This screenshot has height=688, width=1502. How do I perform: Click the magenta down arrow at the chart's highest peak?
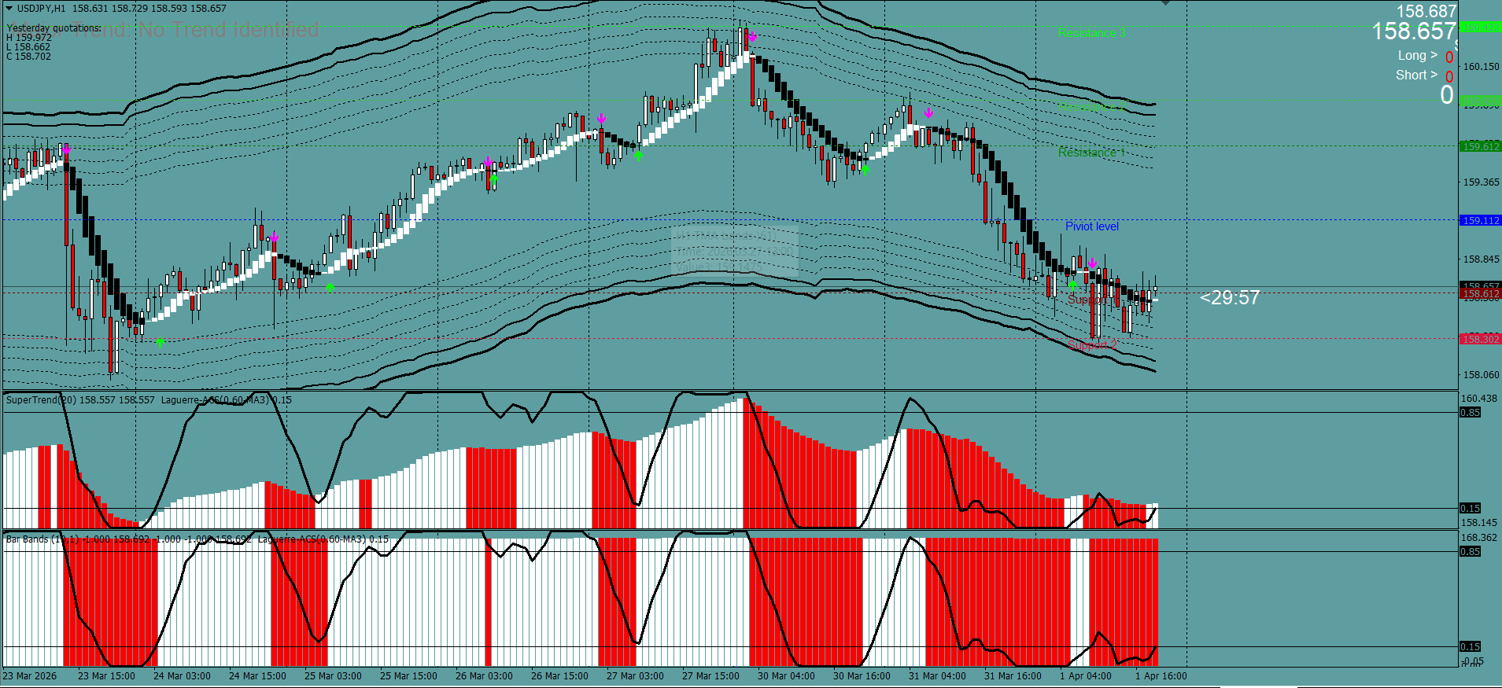(753, 36)
